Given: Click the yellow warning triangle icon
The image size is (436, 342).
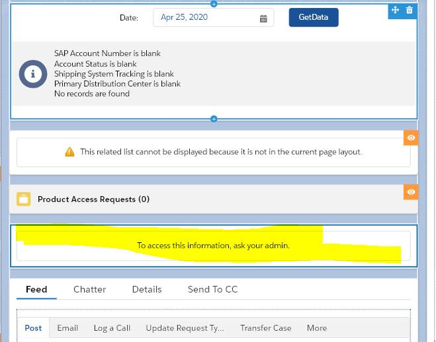Looking at the screenshot, I should point(69,152).
